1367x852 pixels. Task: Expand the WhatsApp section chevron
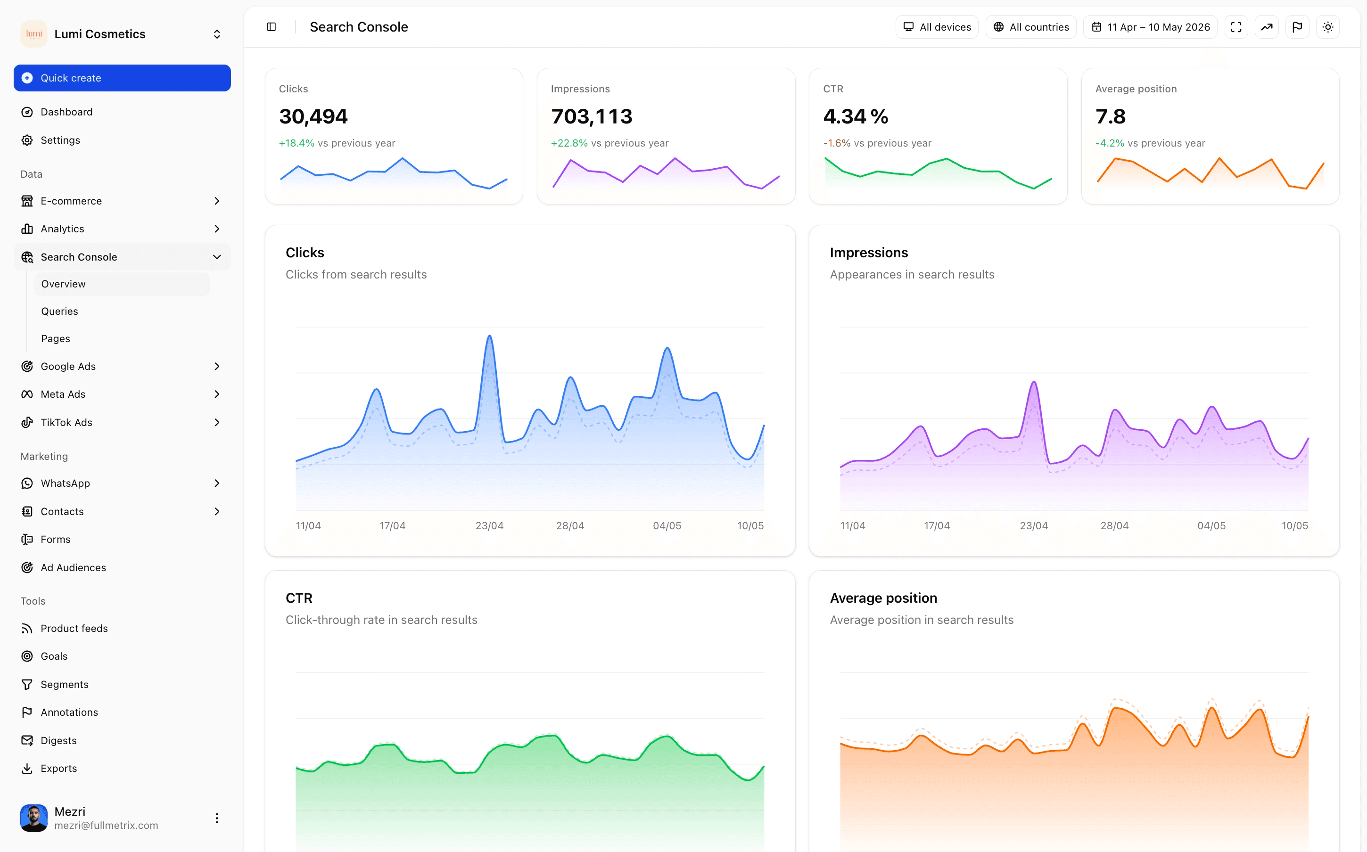pyautogui.click(x=217, y=483)
